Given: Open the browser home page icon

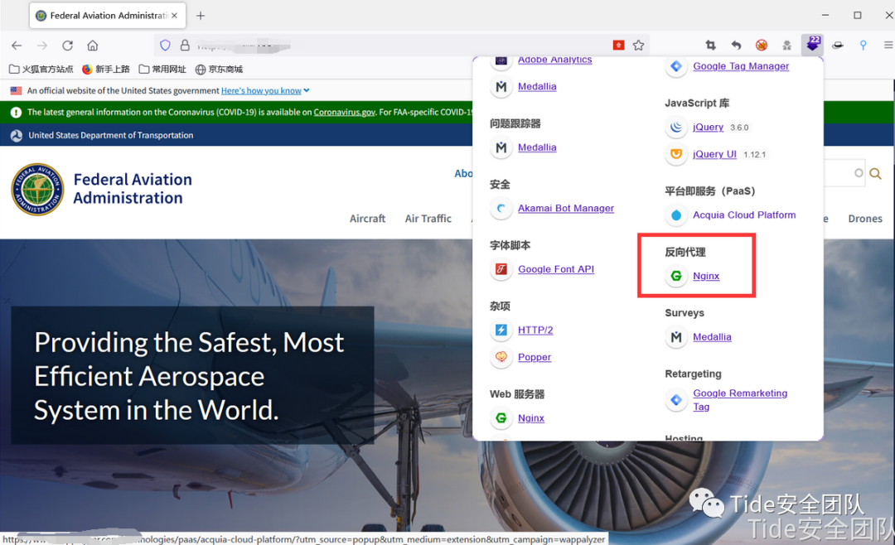Looking at the screenshot, I should pyautogui.click(x=93, y=46).
